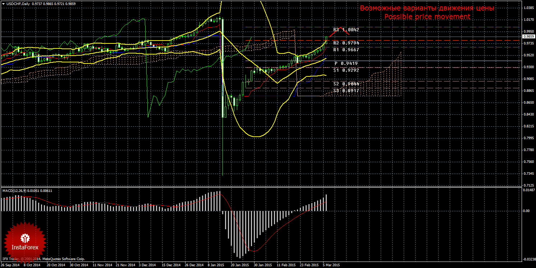Click the 26 Sep 2014 date marker
The image size is (536, 268).
tap(10, 265)
